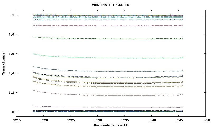Viewport: 211px width, 127px height.
Task: Click y-axis tick label 0.2
Action: coord(11,93)
